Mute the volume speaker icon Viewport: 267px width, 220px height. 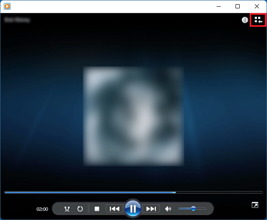point(168,209)
